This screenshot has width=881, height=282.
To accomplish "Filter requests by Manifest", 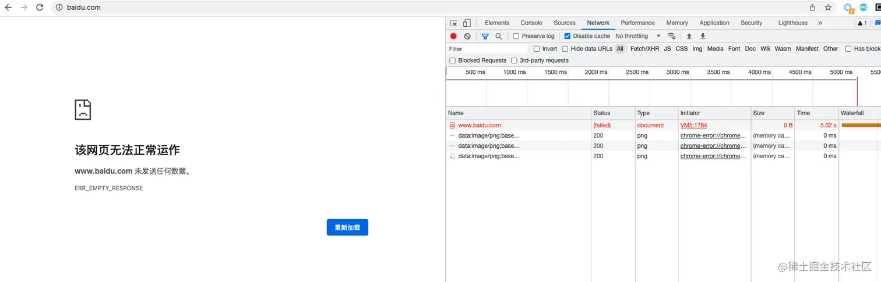I will click(807, 49).
